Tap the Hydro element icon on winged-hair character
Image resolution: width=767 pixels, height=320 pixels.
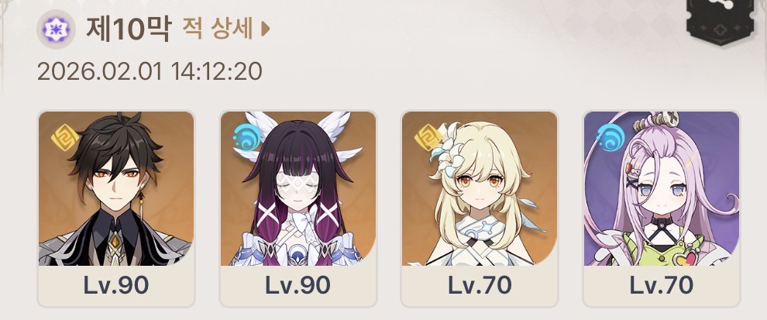point(246,139)
